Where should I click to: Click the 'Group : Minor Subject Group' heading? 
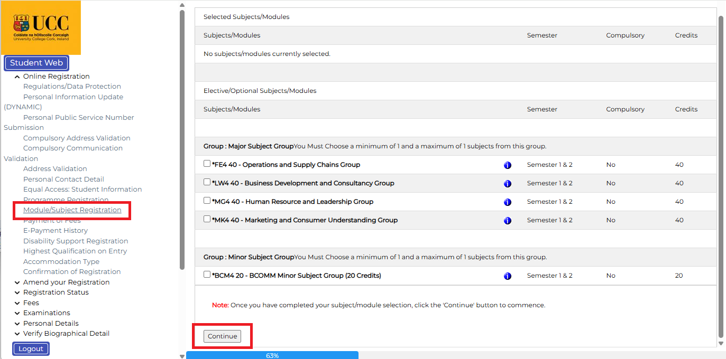(249, 257)
